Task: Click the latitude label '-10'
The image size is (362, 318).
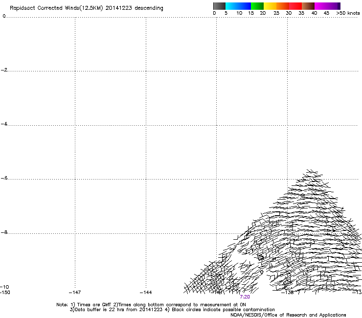Action: pyautogui.click(x=5, y=287)
